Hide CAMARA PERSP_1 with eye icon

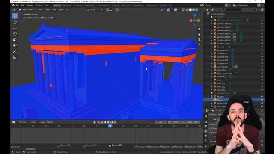pos(262,24)
